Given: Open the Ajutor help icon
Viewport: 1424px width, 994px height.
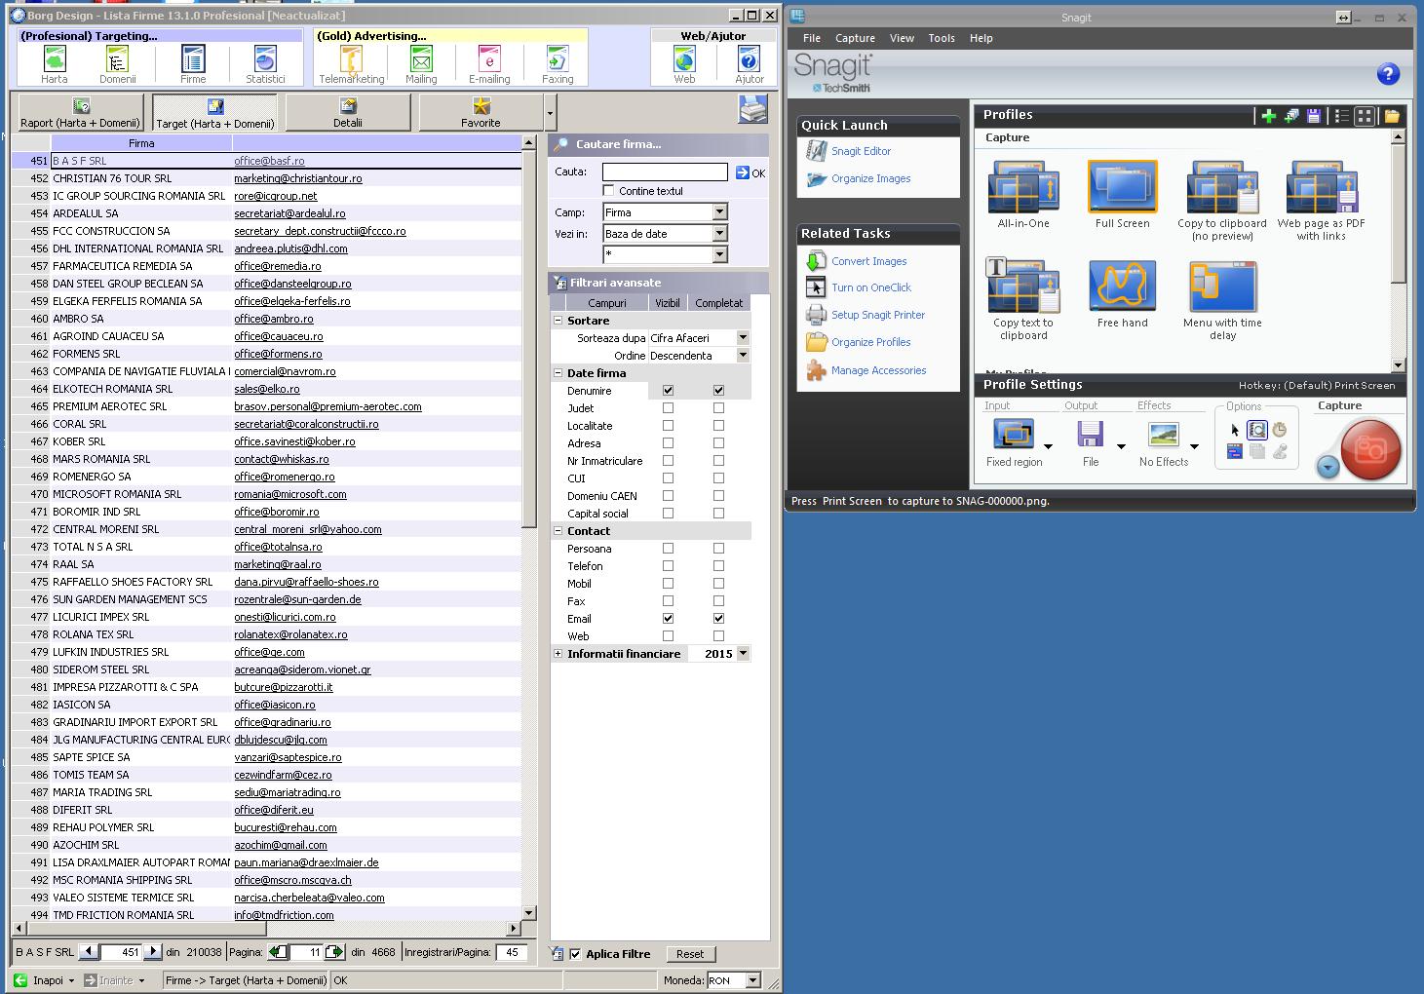Looking at the screenshot, I should (x=749, y=64).
